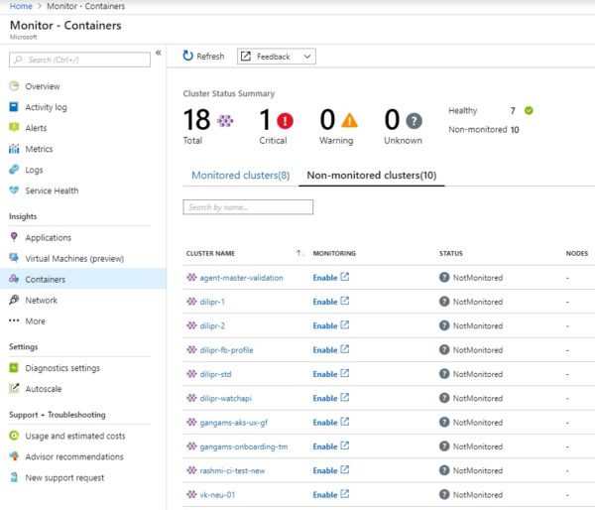Image resolution: width=595 pixels, height=510 pixels.
Task: Click the Autoscale icon
Action: click(14, 389)
